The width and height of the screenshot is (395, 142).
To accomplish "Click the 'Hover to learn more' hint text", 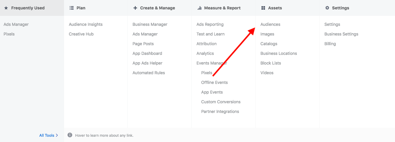I will [104, 135].
